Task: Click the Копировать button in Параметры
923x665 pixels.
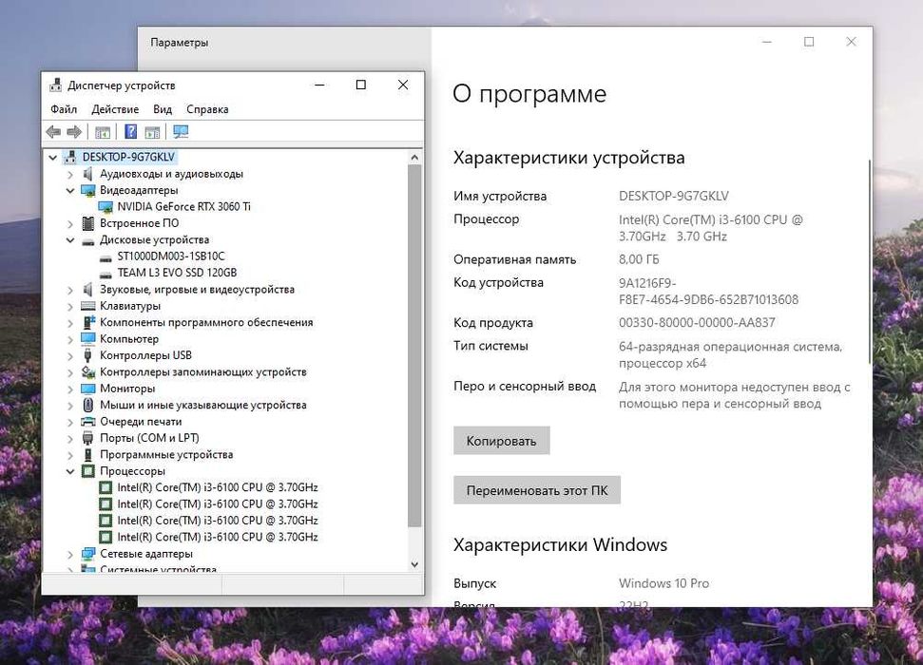Action: (502, 441)
